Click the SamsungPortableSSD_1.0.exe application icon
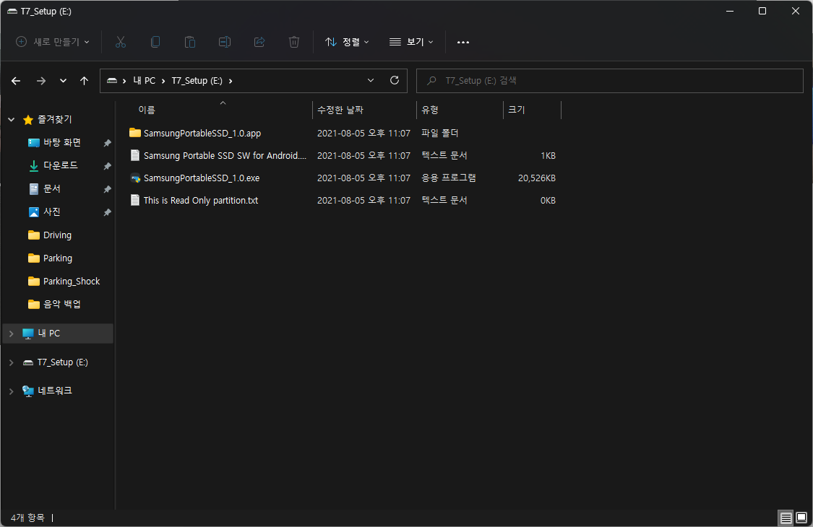Image resolution: width=813 pixels, height=527 pixels. coord(135,178)
